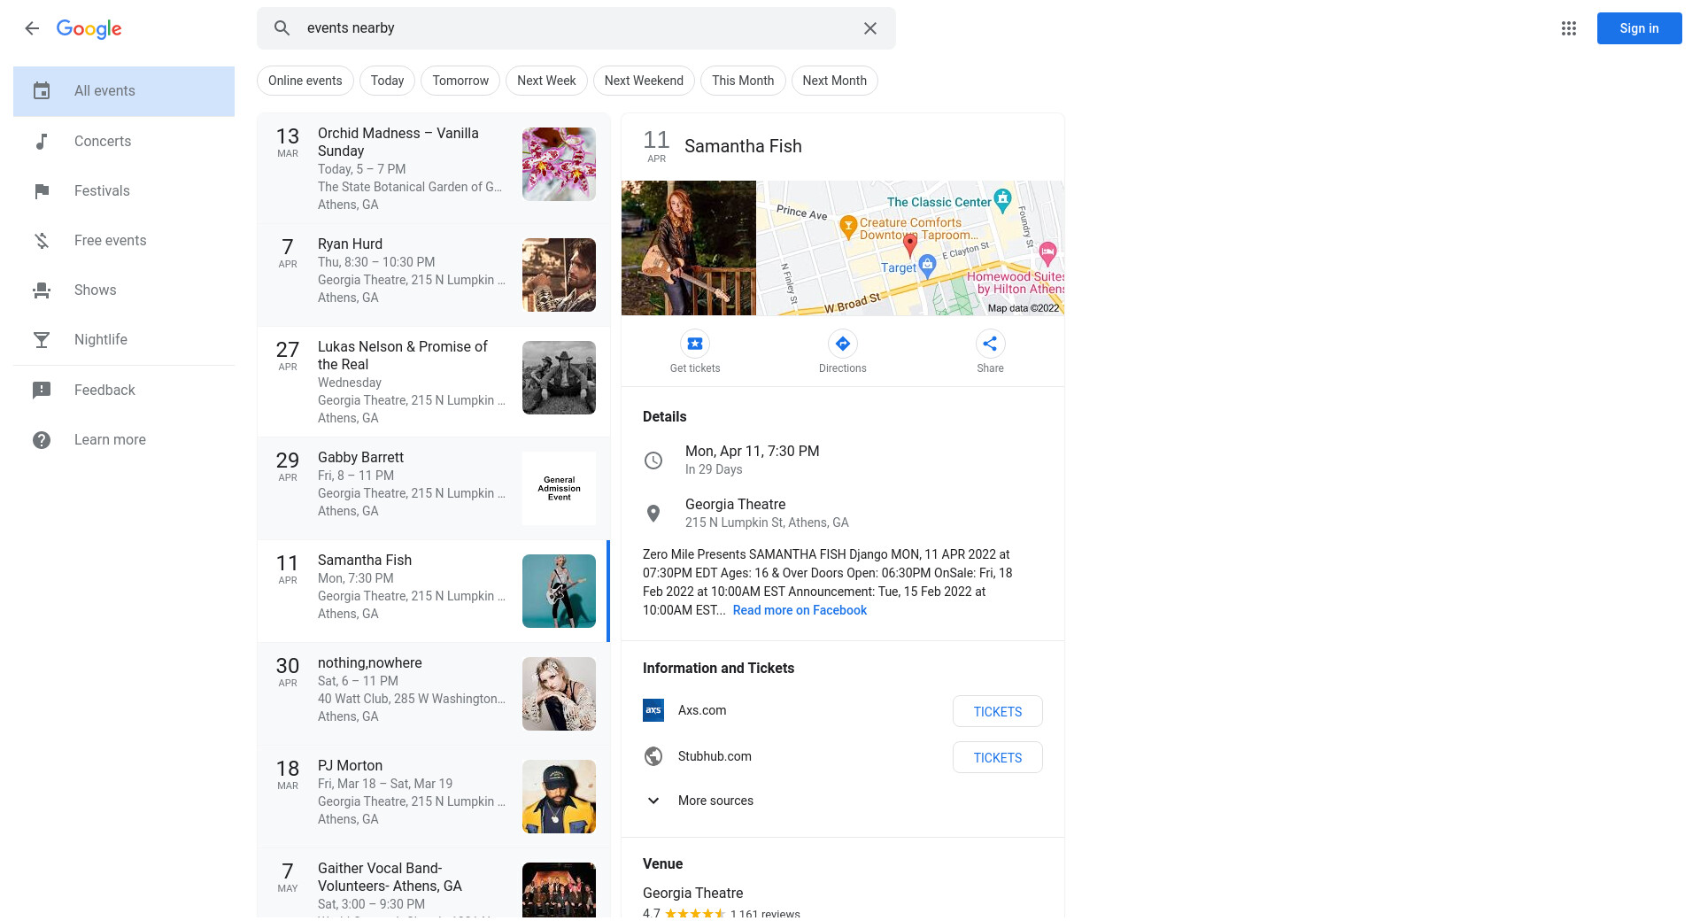1700x921 pixels.
Task: Open the Stubhub.com source link
Action: pyautogui.click(x=715, y=756)
